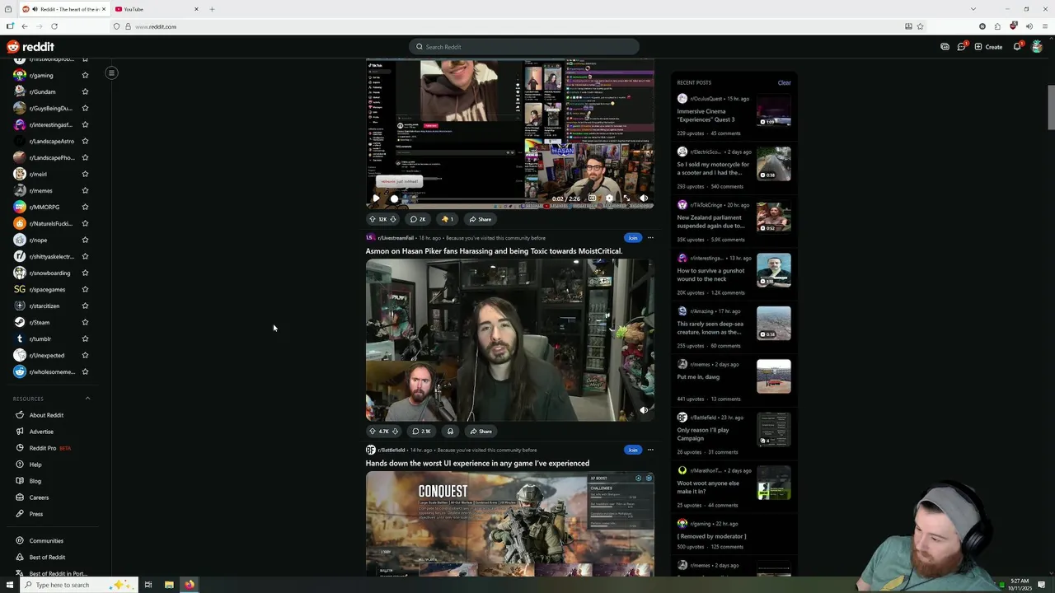
Task: Click the Search Reddit field
Action: pos(524,47)
